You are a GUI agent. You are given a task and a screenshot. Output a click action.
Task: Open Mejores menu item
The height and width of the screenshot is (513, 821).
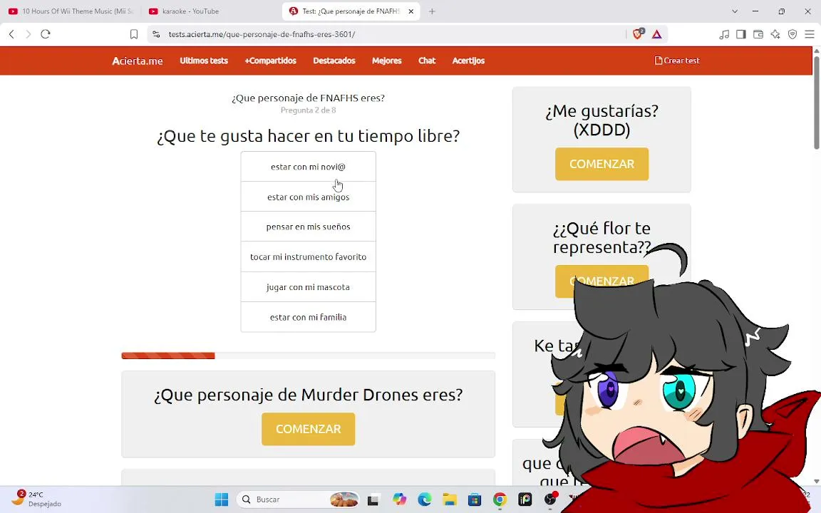point(386,61)
